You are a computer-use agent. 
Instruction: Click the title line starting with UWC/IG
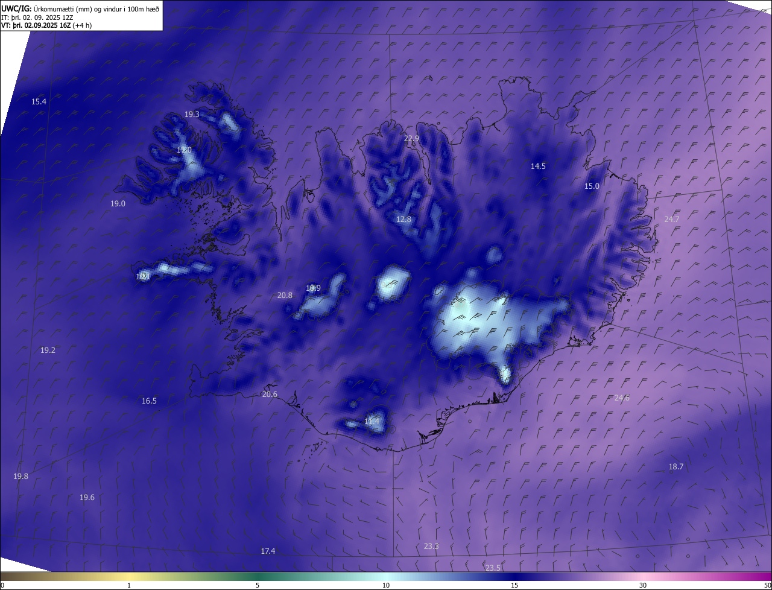(80, 8)
